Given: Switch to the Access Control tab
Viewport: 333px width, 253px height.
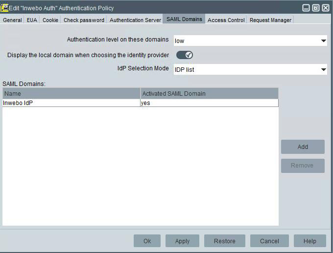Looking at the screenshot, I should click(x=226, y=20).
